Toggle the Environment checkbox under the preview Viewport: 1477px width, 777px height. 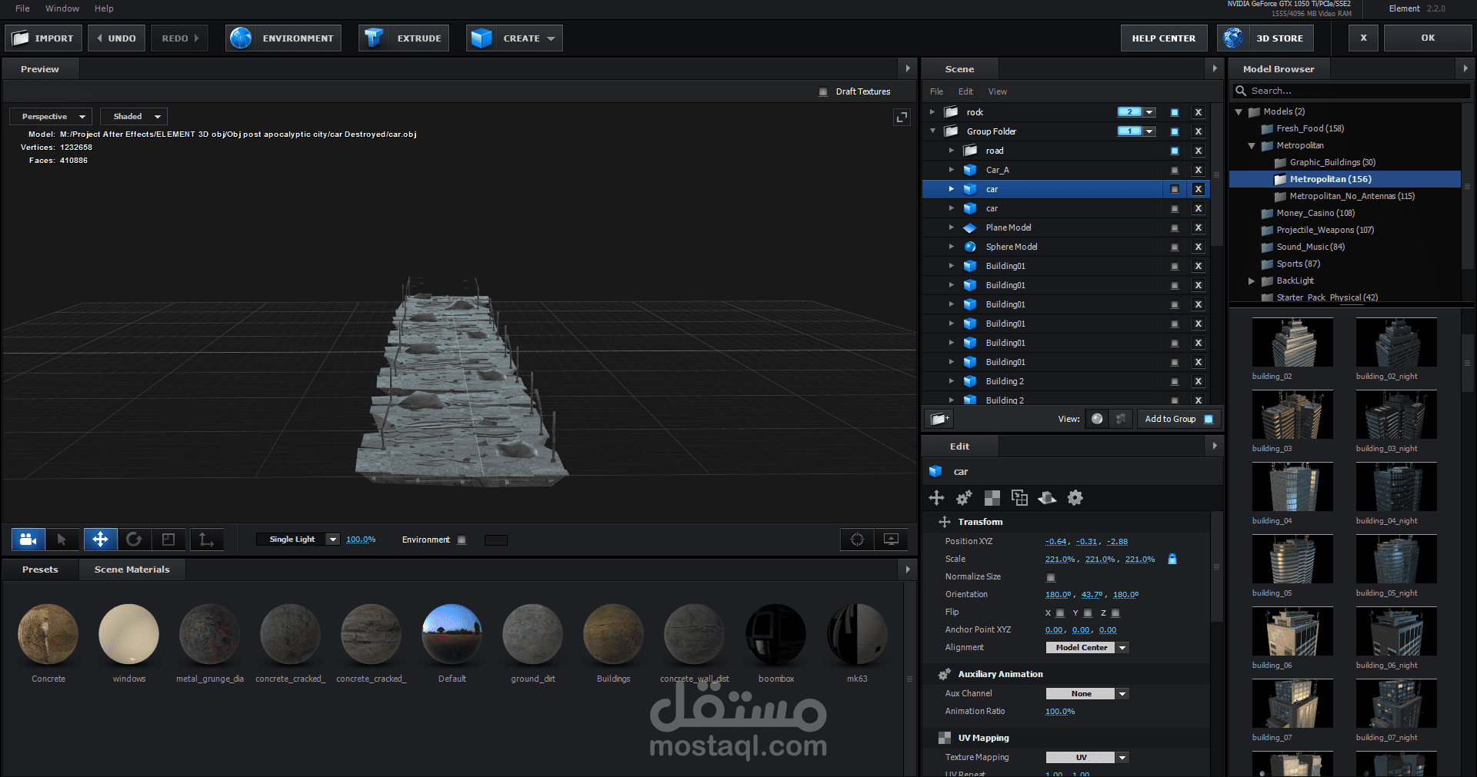coord(462,540)
